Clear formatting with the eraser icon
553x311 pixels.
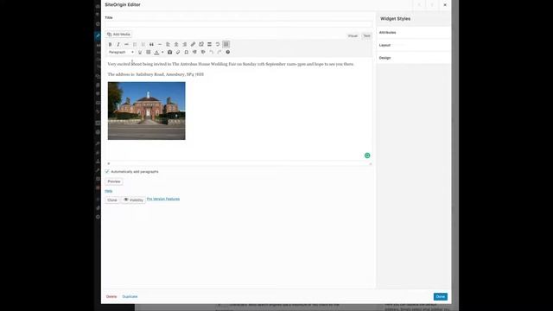178,52
